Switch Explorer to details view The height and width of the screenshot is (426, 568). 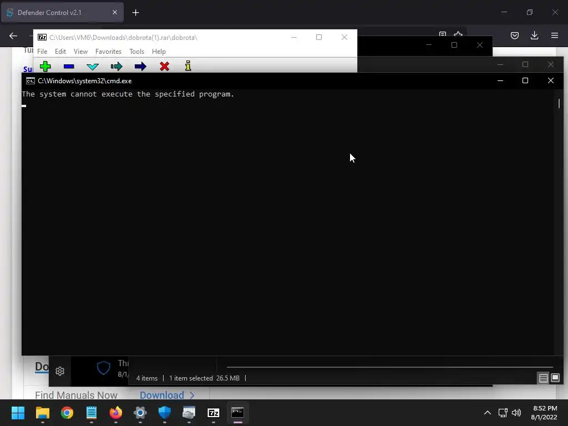pos(544,378)
